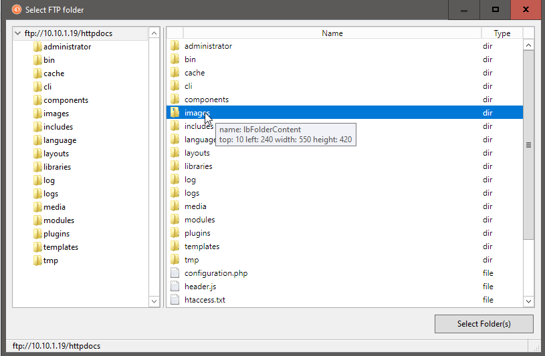Click the administrator folder icon in left tree
The image size is (545, 356).
point(37,47)
